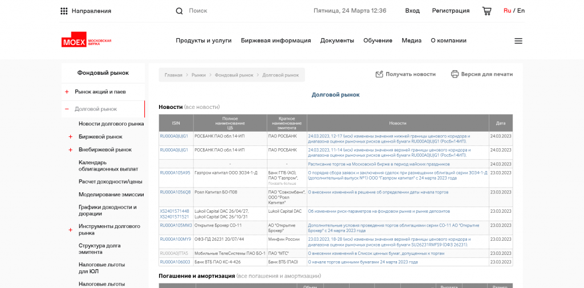The image size is (584, 288).
Task: Open news О порядке сбора заявок
Action: coord(398,176)
